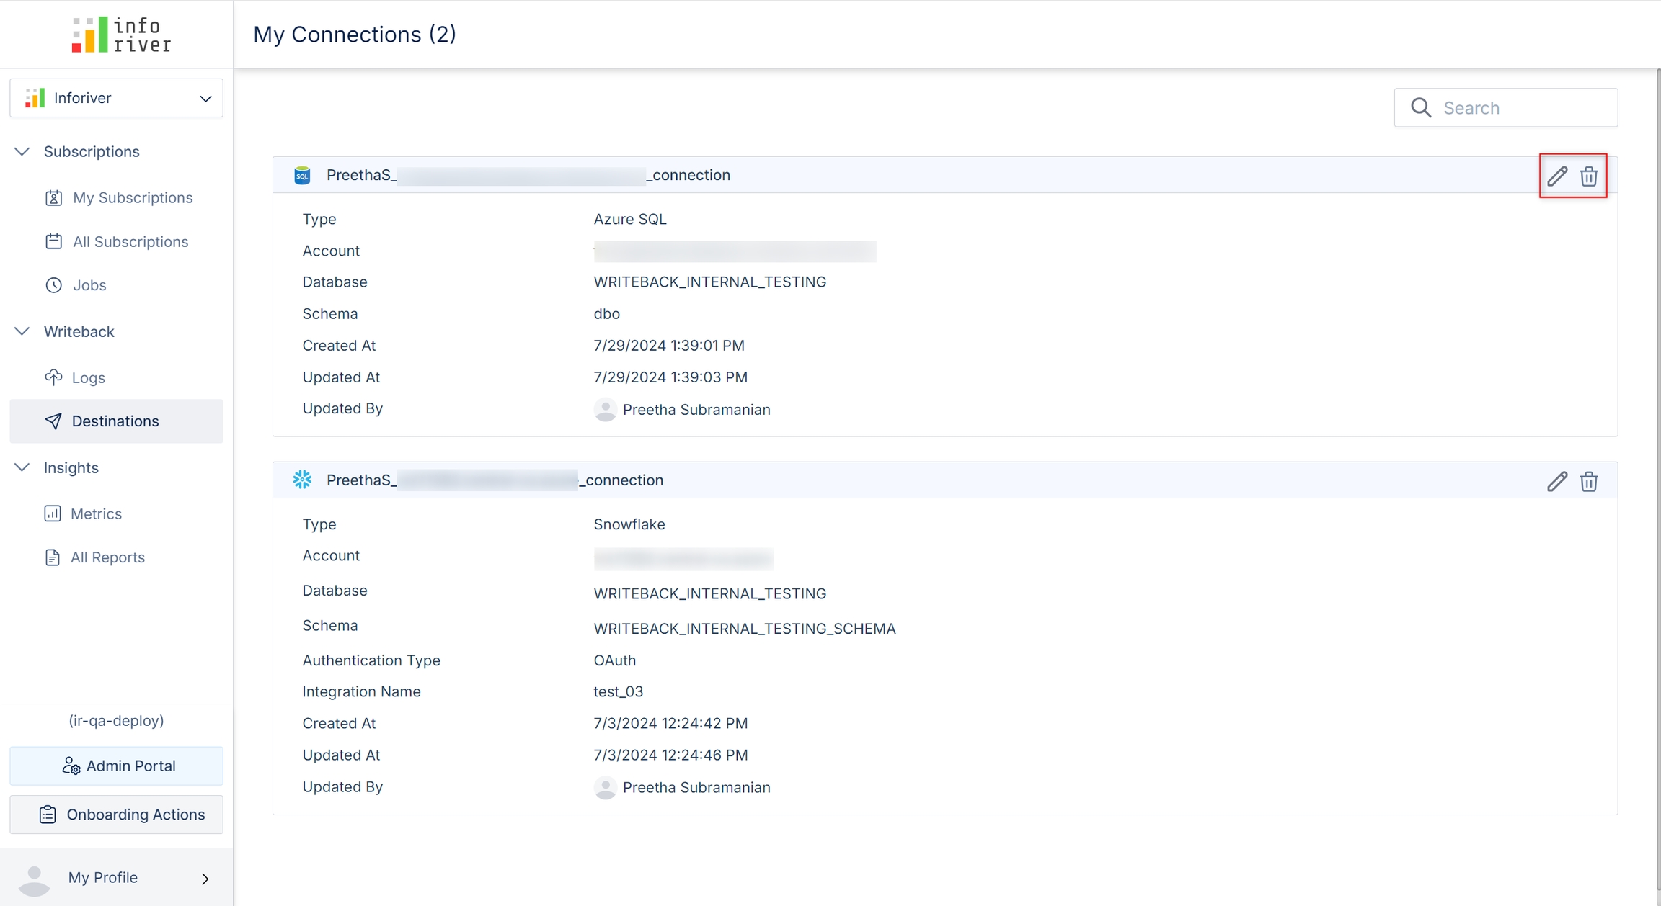Open the Inforiver workspace dropdown
Viewport: 1661px width, 906px height.
point(205,99)
